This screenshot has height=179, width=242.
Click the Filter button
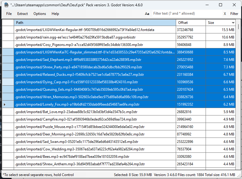click(x=234, y=14)
